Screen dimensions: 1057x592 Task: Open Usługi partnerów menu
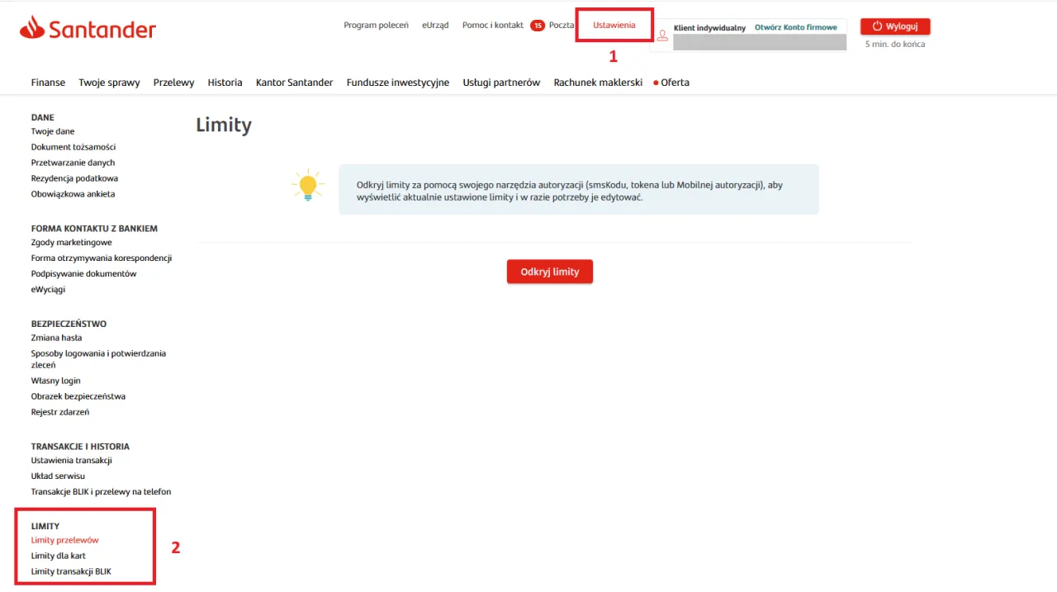pos(501,83)
